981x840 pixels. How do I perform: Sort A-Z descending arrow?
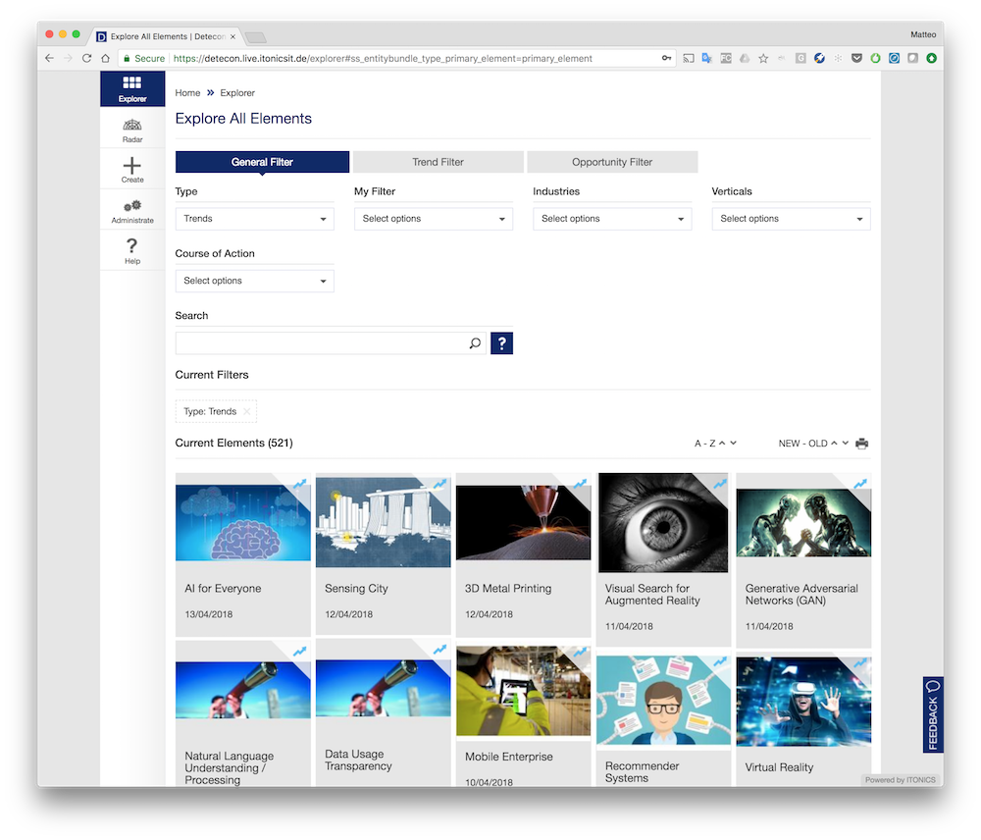pos(733,443)
